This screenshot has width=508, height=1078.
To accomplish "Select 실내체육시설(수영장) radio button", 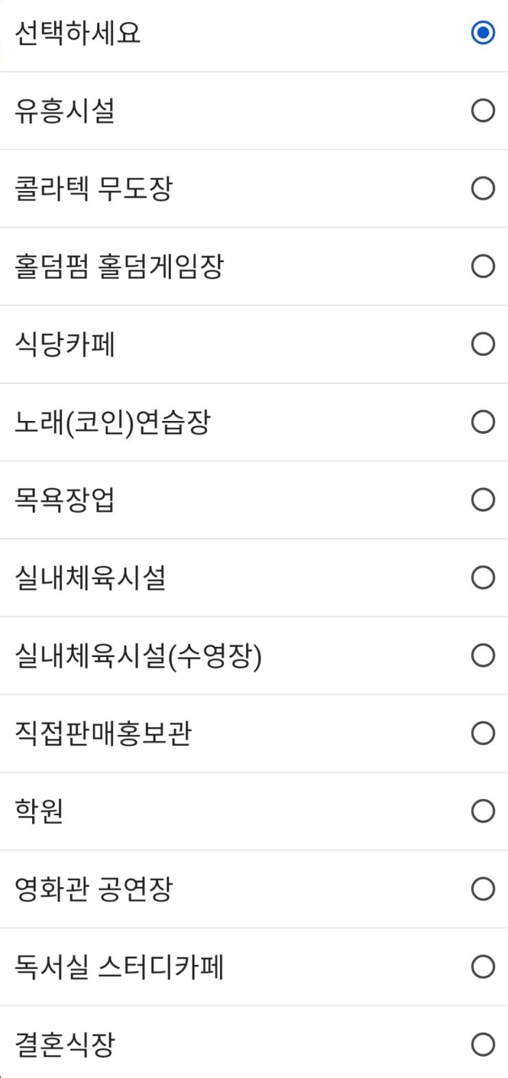I will (x=483, y=655).
